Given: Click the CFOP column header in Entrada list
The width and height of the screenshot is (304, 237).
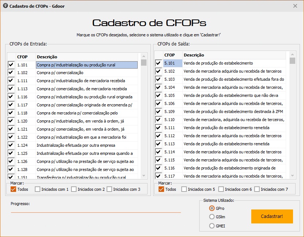Looking at the screenshot, I should (26, 57).
